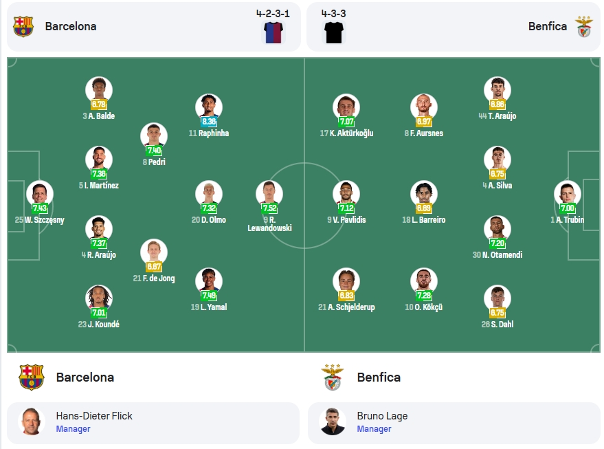Click Benfica's black kit icon
The image size is (604, 449).
[334, 32]
